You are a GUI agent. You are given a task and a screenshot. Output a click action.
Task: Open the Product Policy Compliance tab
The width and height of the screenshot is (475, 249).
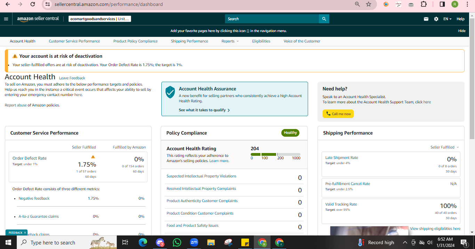(135, 41)
